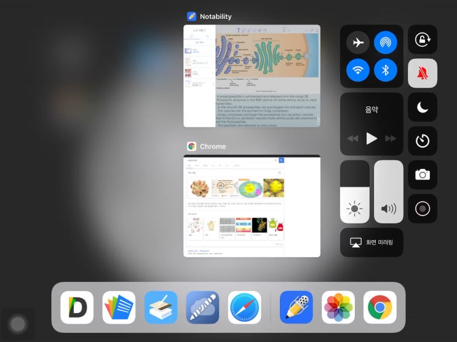Open the colorful pages office app in the dock

tap(119, 307)
